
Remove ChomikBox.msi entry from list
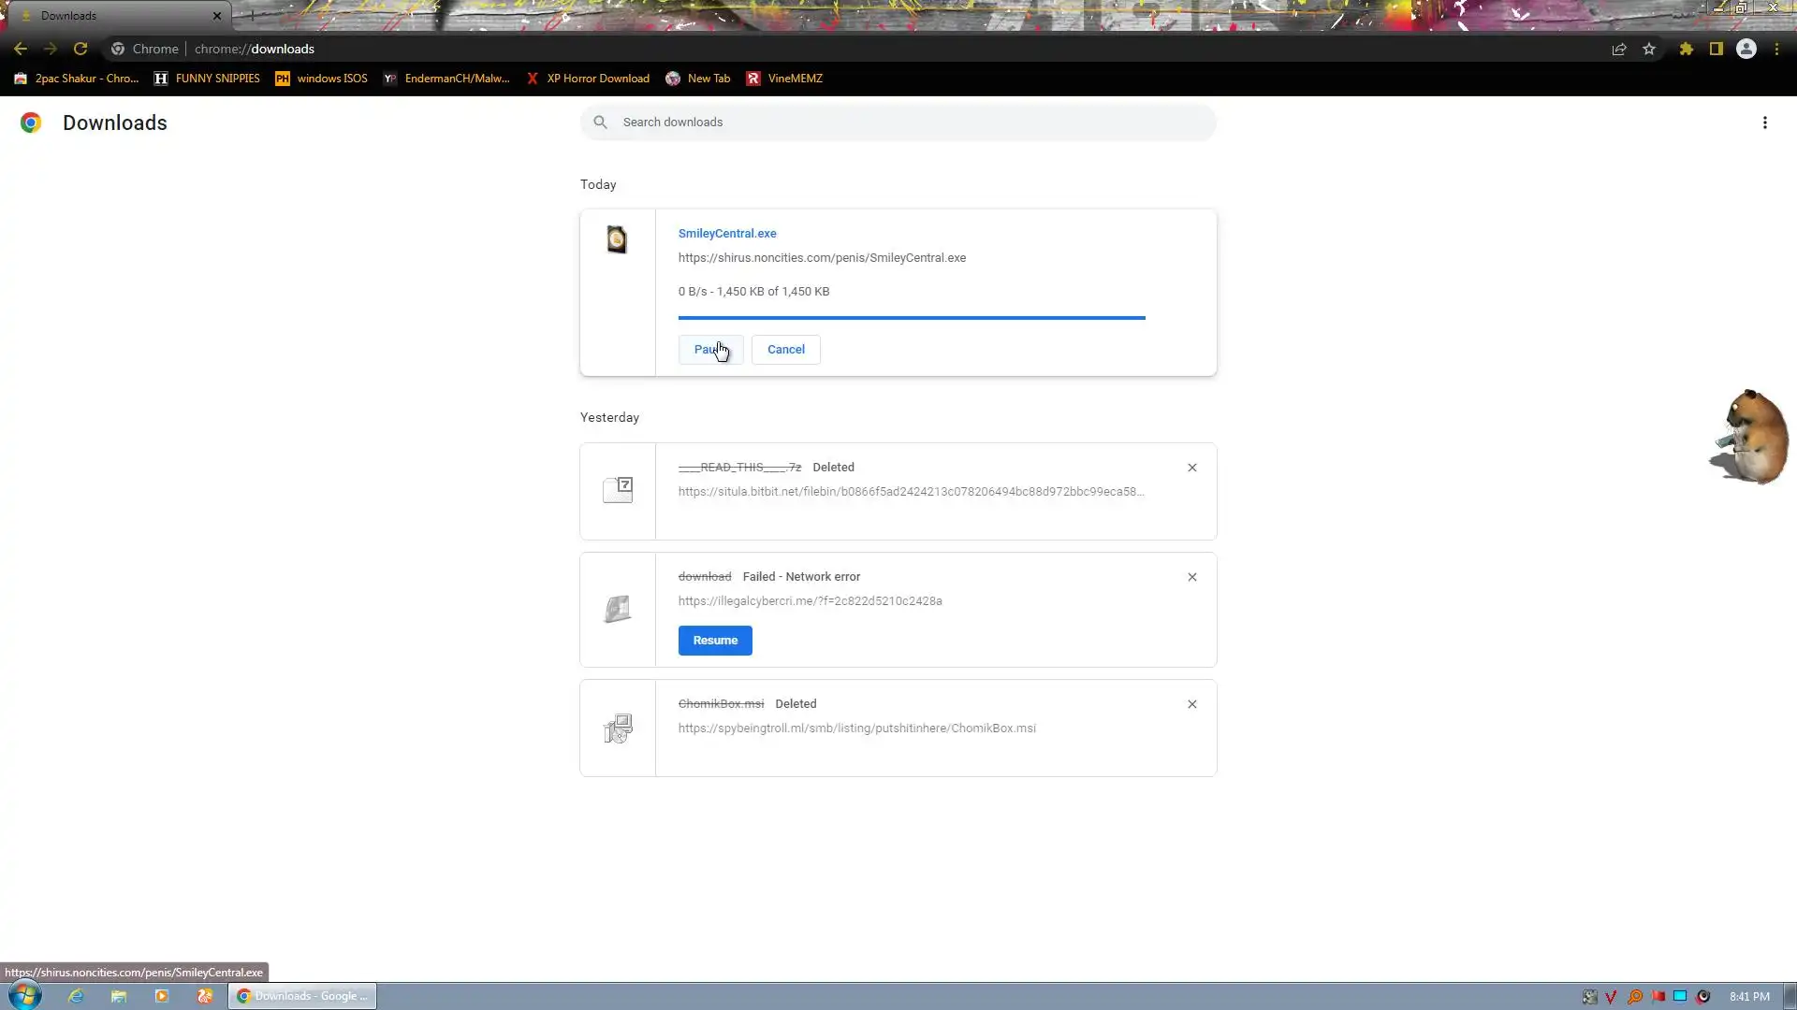click(1191, 704)
